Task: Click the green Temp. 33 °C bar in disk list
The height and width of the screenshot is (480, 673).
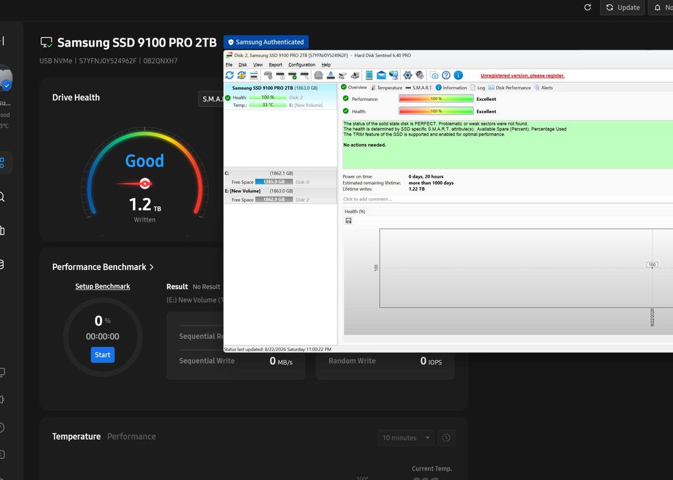Action: (268, 105)
